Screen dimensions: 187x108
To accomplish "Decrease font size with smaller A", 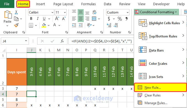I will [x=64, y=19].
